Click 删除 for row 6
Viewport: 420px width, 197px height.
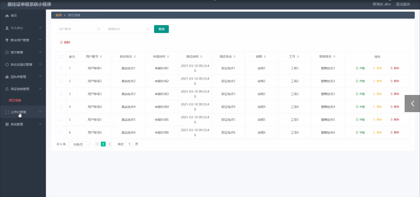(395, 133)
